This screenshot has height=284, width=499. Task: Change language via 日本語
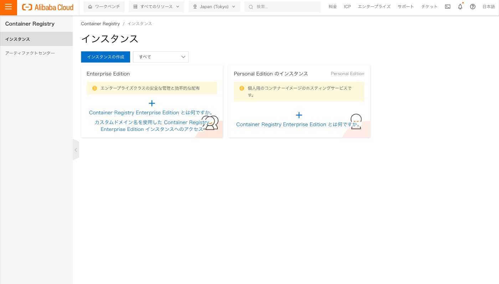click(x=489, y=7)
